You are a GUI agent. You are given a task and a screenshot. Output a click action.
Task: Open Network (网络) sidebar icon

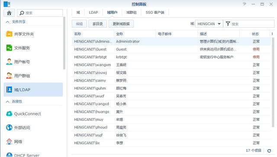[x=9, y=141]
